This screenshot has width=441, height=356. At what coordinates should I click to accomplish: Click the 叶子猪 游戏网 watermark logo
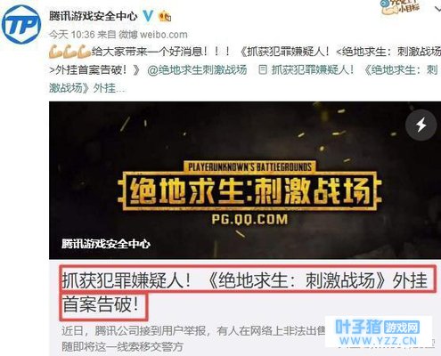click(x=378, y=328)
